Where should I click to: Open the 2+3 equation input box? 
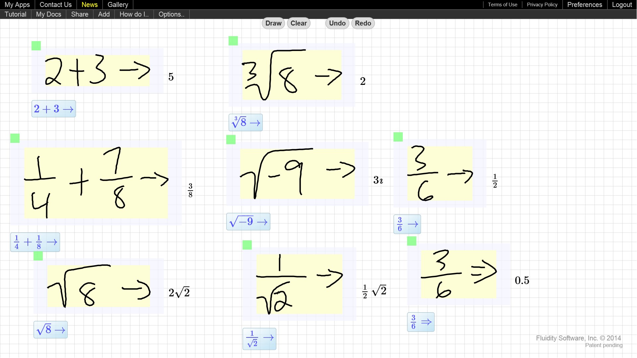53,109
